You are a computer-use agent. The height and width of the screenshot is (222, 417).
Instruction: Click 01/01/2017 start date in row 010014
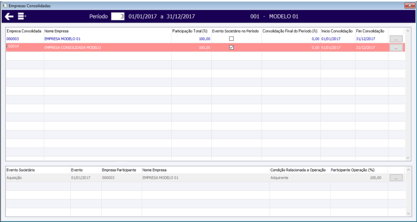(x=331, y=48)
